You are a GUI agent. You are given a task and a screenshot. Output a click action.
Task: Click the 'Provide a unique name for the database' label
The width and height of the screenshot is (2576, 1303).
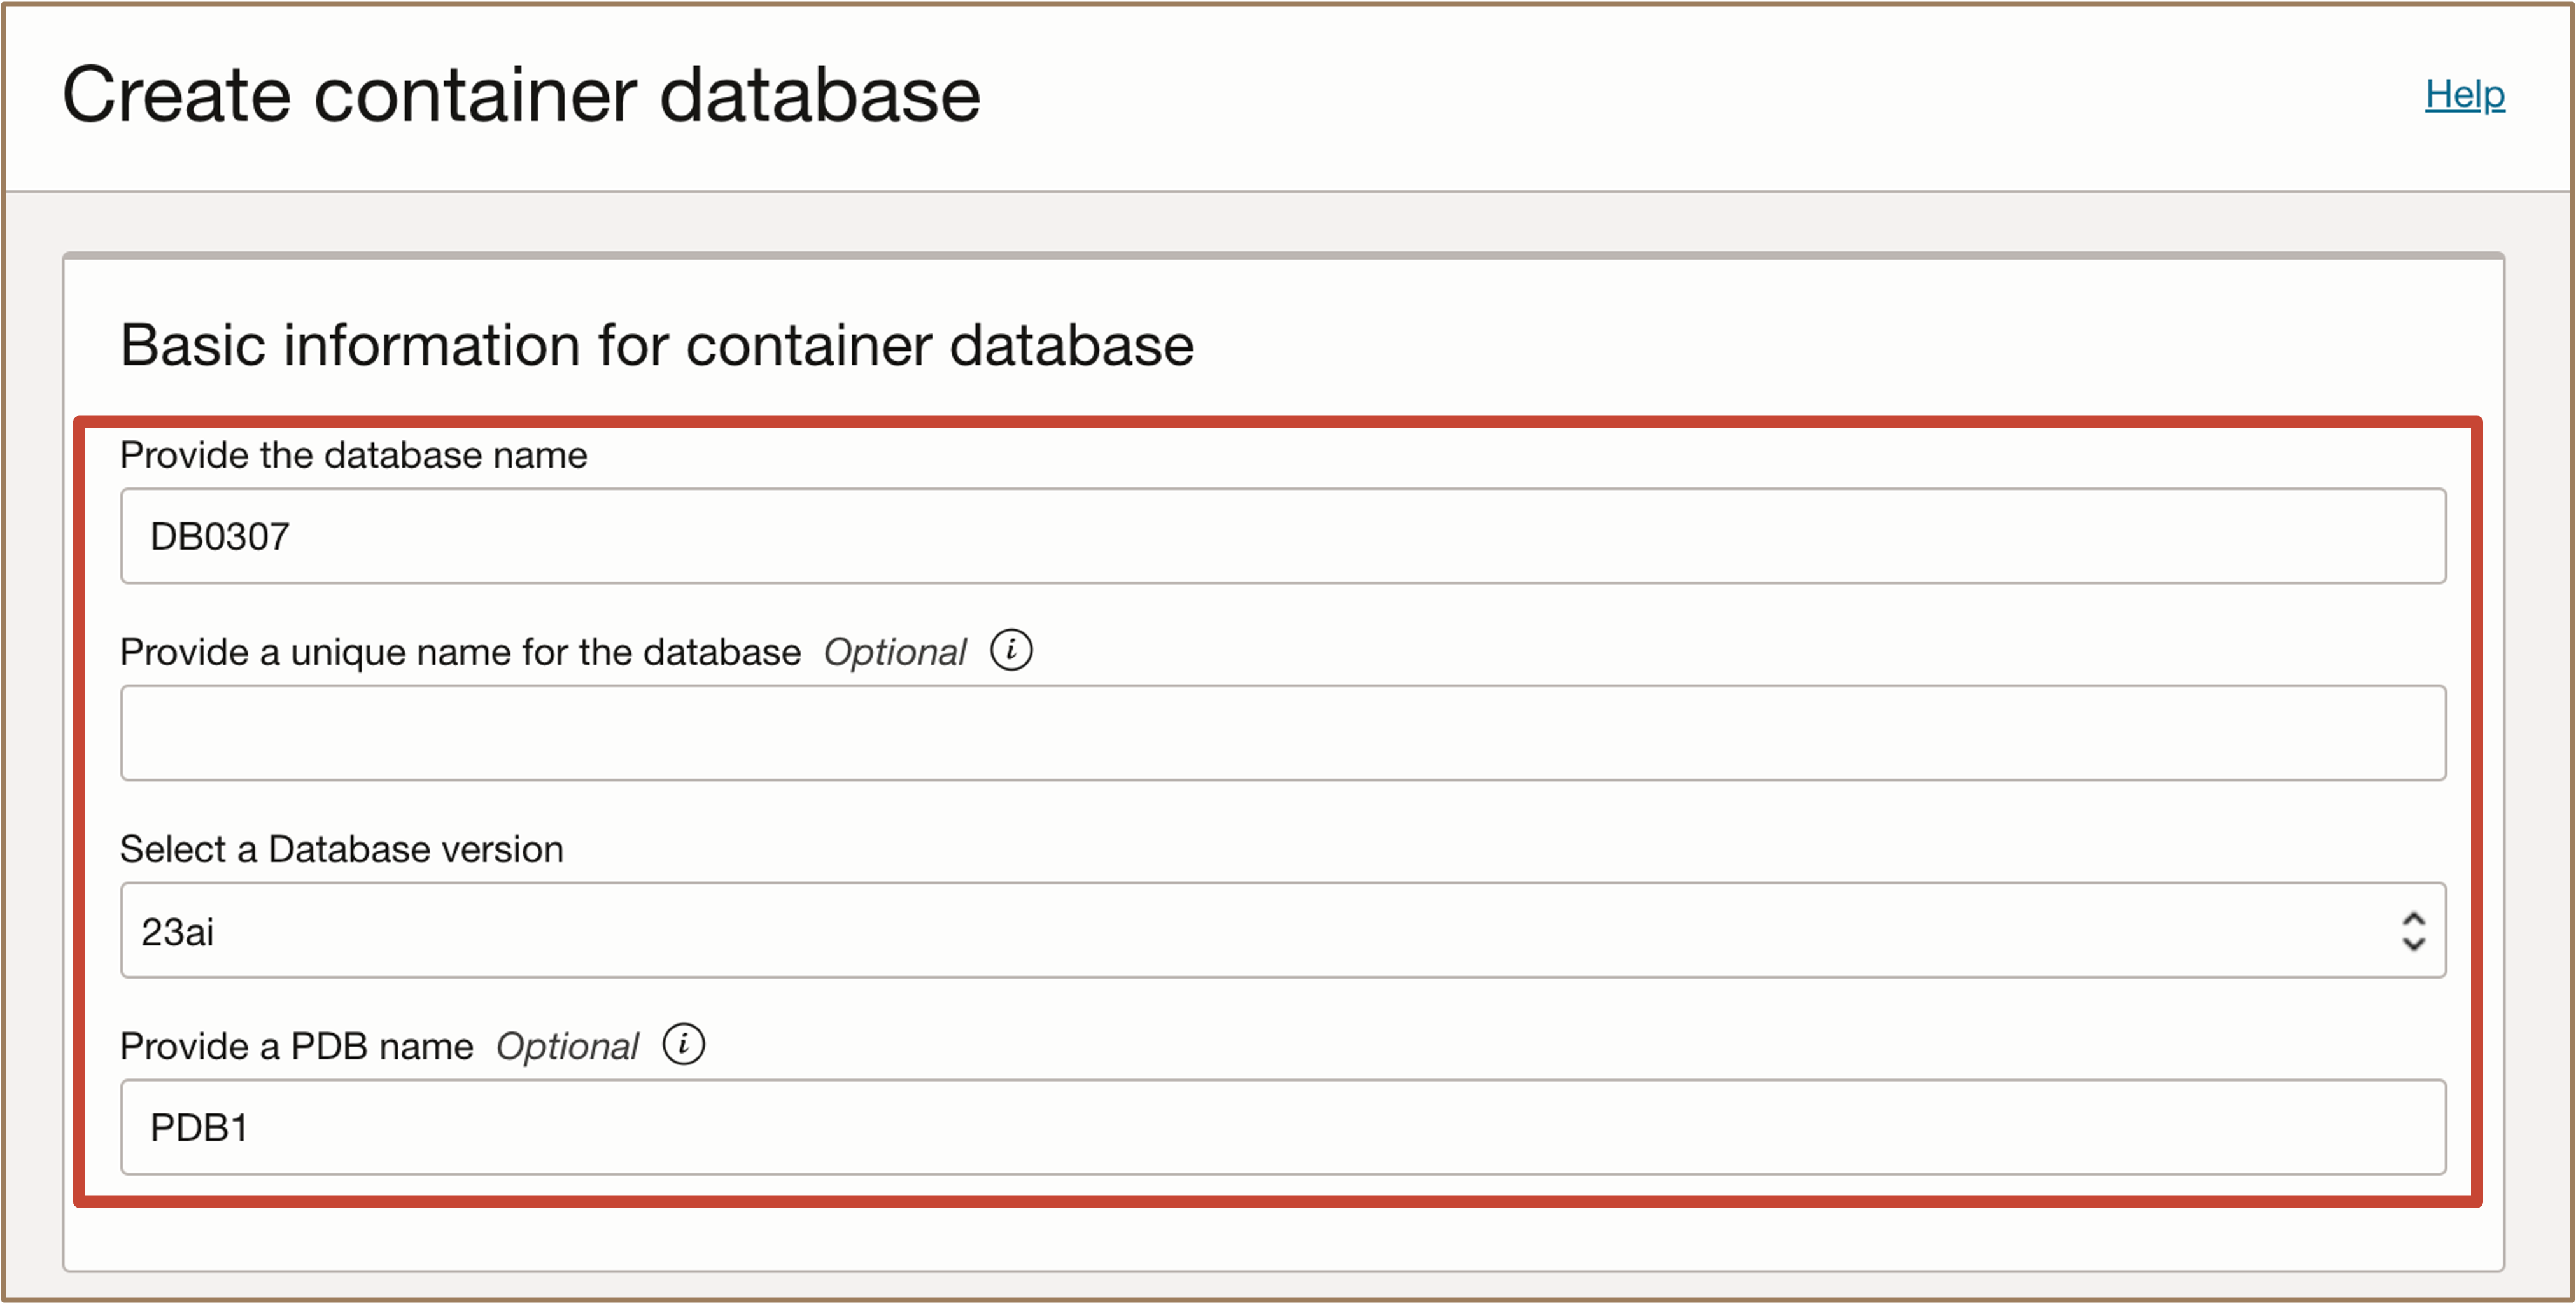[x=460, y=653]
